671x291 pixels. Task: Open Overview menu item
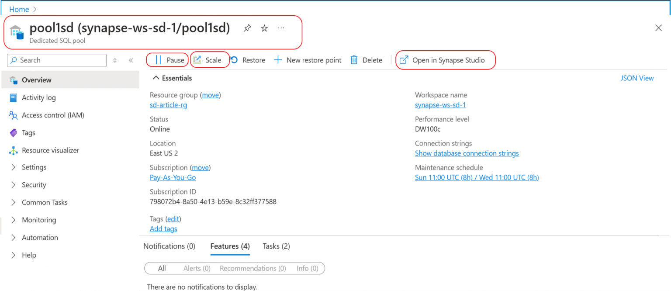[x=70, y=80]
